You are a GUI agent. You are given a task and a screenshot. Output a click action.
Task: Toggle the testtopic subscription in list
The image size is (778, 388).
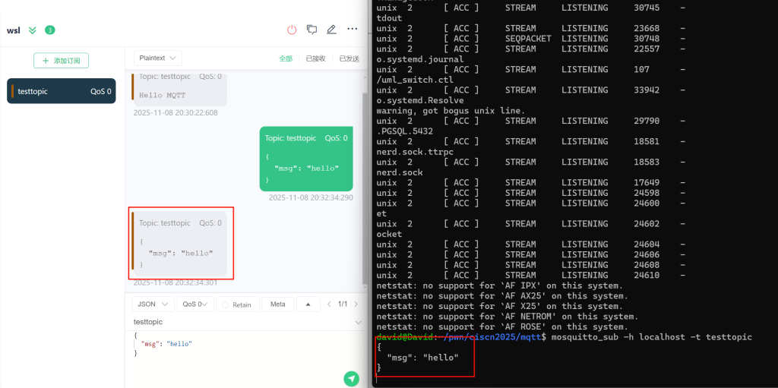[x=62, y=91]
